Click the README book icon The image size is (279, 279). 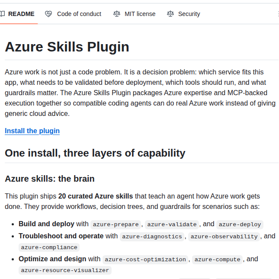pos(2,14)
